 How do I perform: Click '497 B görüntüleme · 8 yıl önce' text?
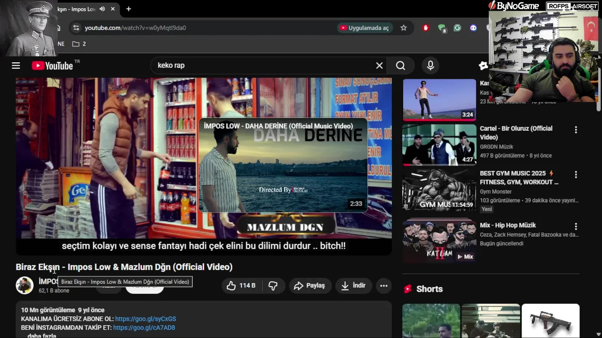pyautogui.click(x=516, y=155)
